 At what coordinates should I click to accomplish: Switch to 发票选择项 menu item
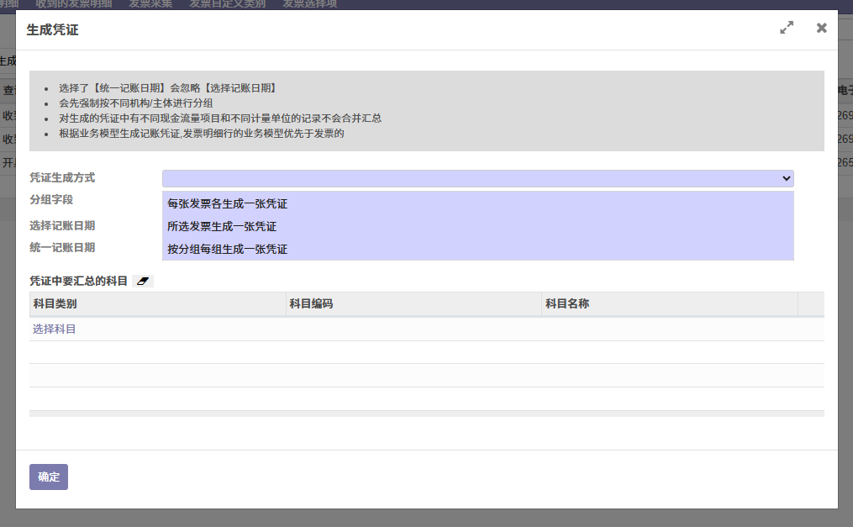pyautogui.click(x=309, y=4)
